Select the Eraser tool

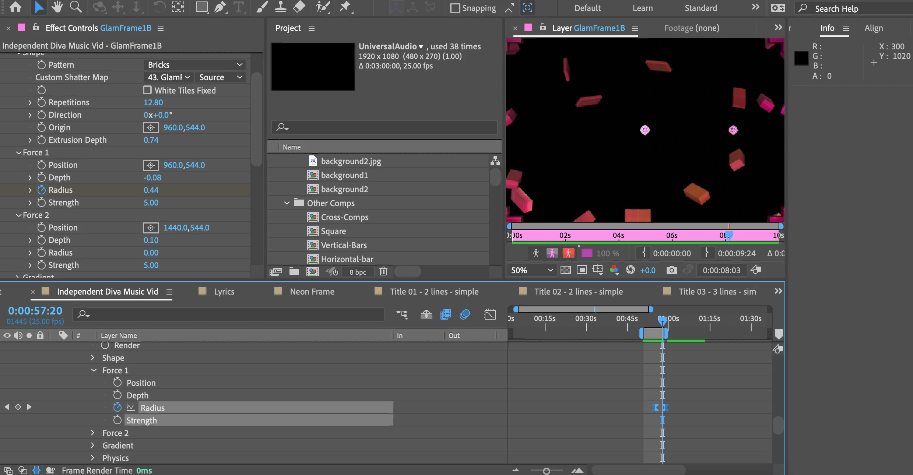tap(299, 7)
